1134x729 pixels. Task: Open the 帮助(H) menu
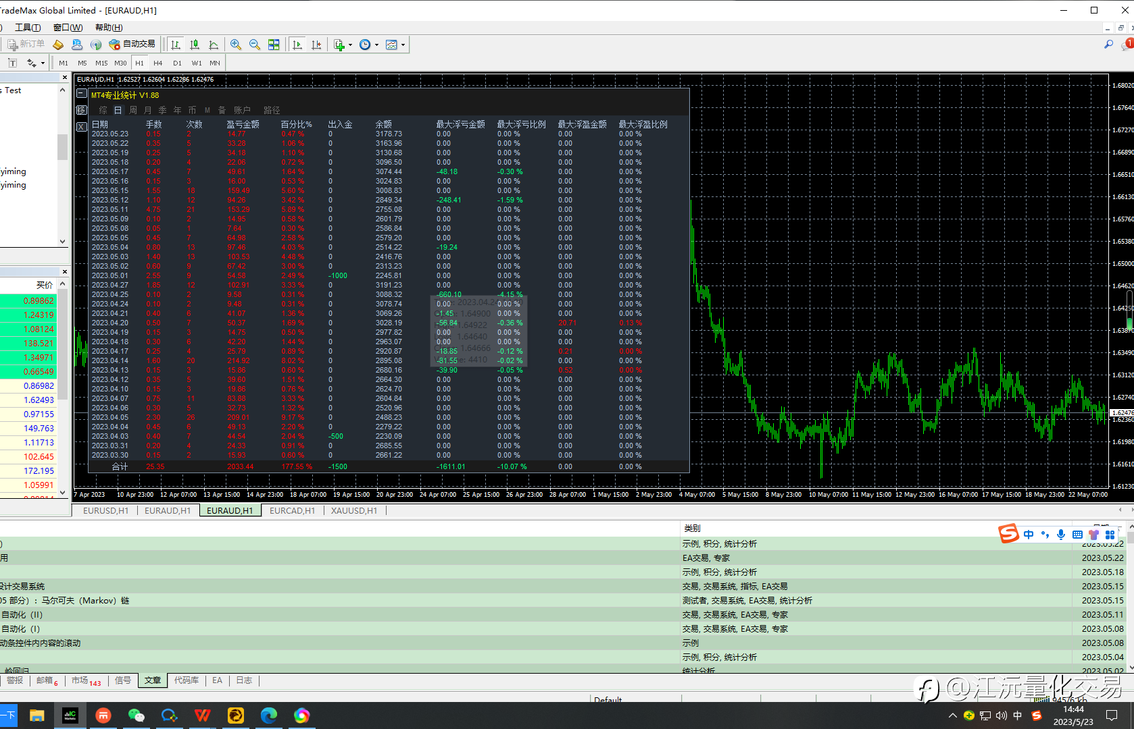click(x=109, y=28)
